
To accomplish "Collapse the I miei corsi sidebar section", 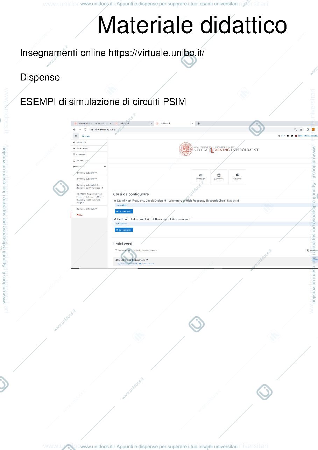I will click(89, 167).
